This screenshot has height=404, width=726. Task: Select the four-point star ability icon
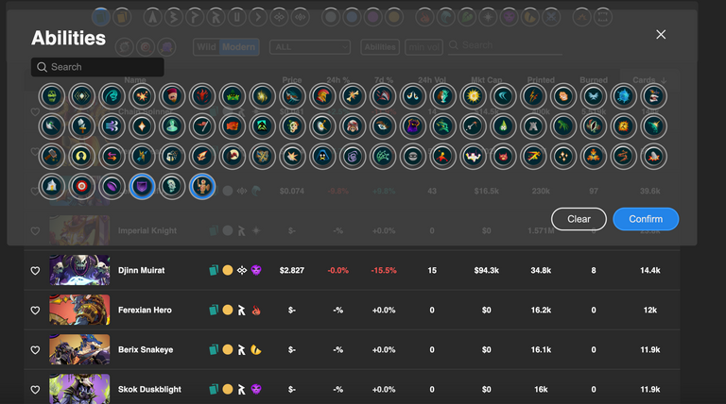(142, 126)
